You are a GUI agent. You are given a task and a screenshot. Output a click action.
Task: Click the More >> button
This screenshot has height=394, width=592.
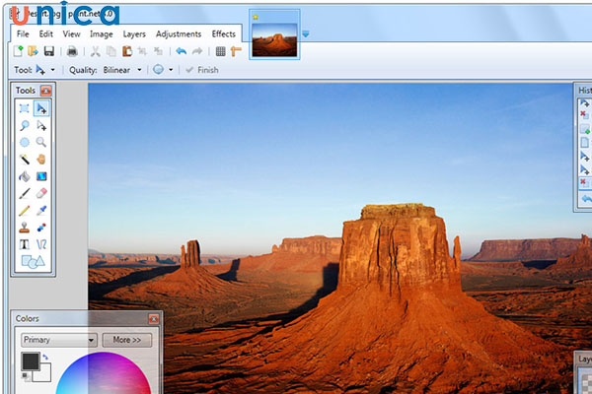pyautogui.click(x=127, y=340)
